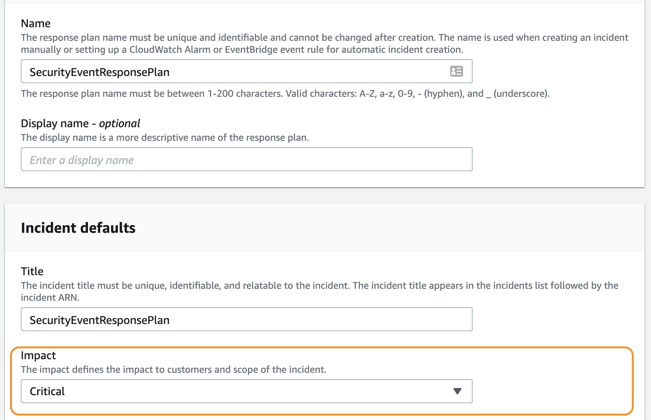Click the placeholder text Enter a display name
The height and width of the screenshot is (420, 651).
click(x=81, y=160)
